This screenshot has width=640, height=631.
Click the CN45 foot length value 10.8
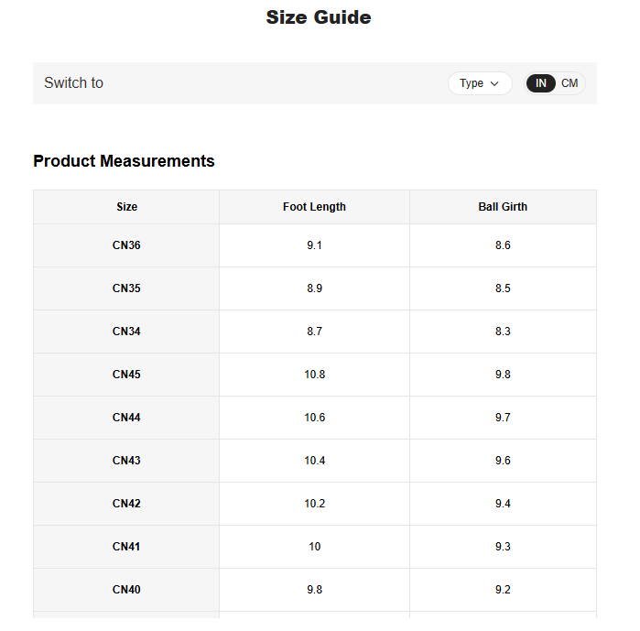315,375
